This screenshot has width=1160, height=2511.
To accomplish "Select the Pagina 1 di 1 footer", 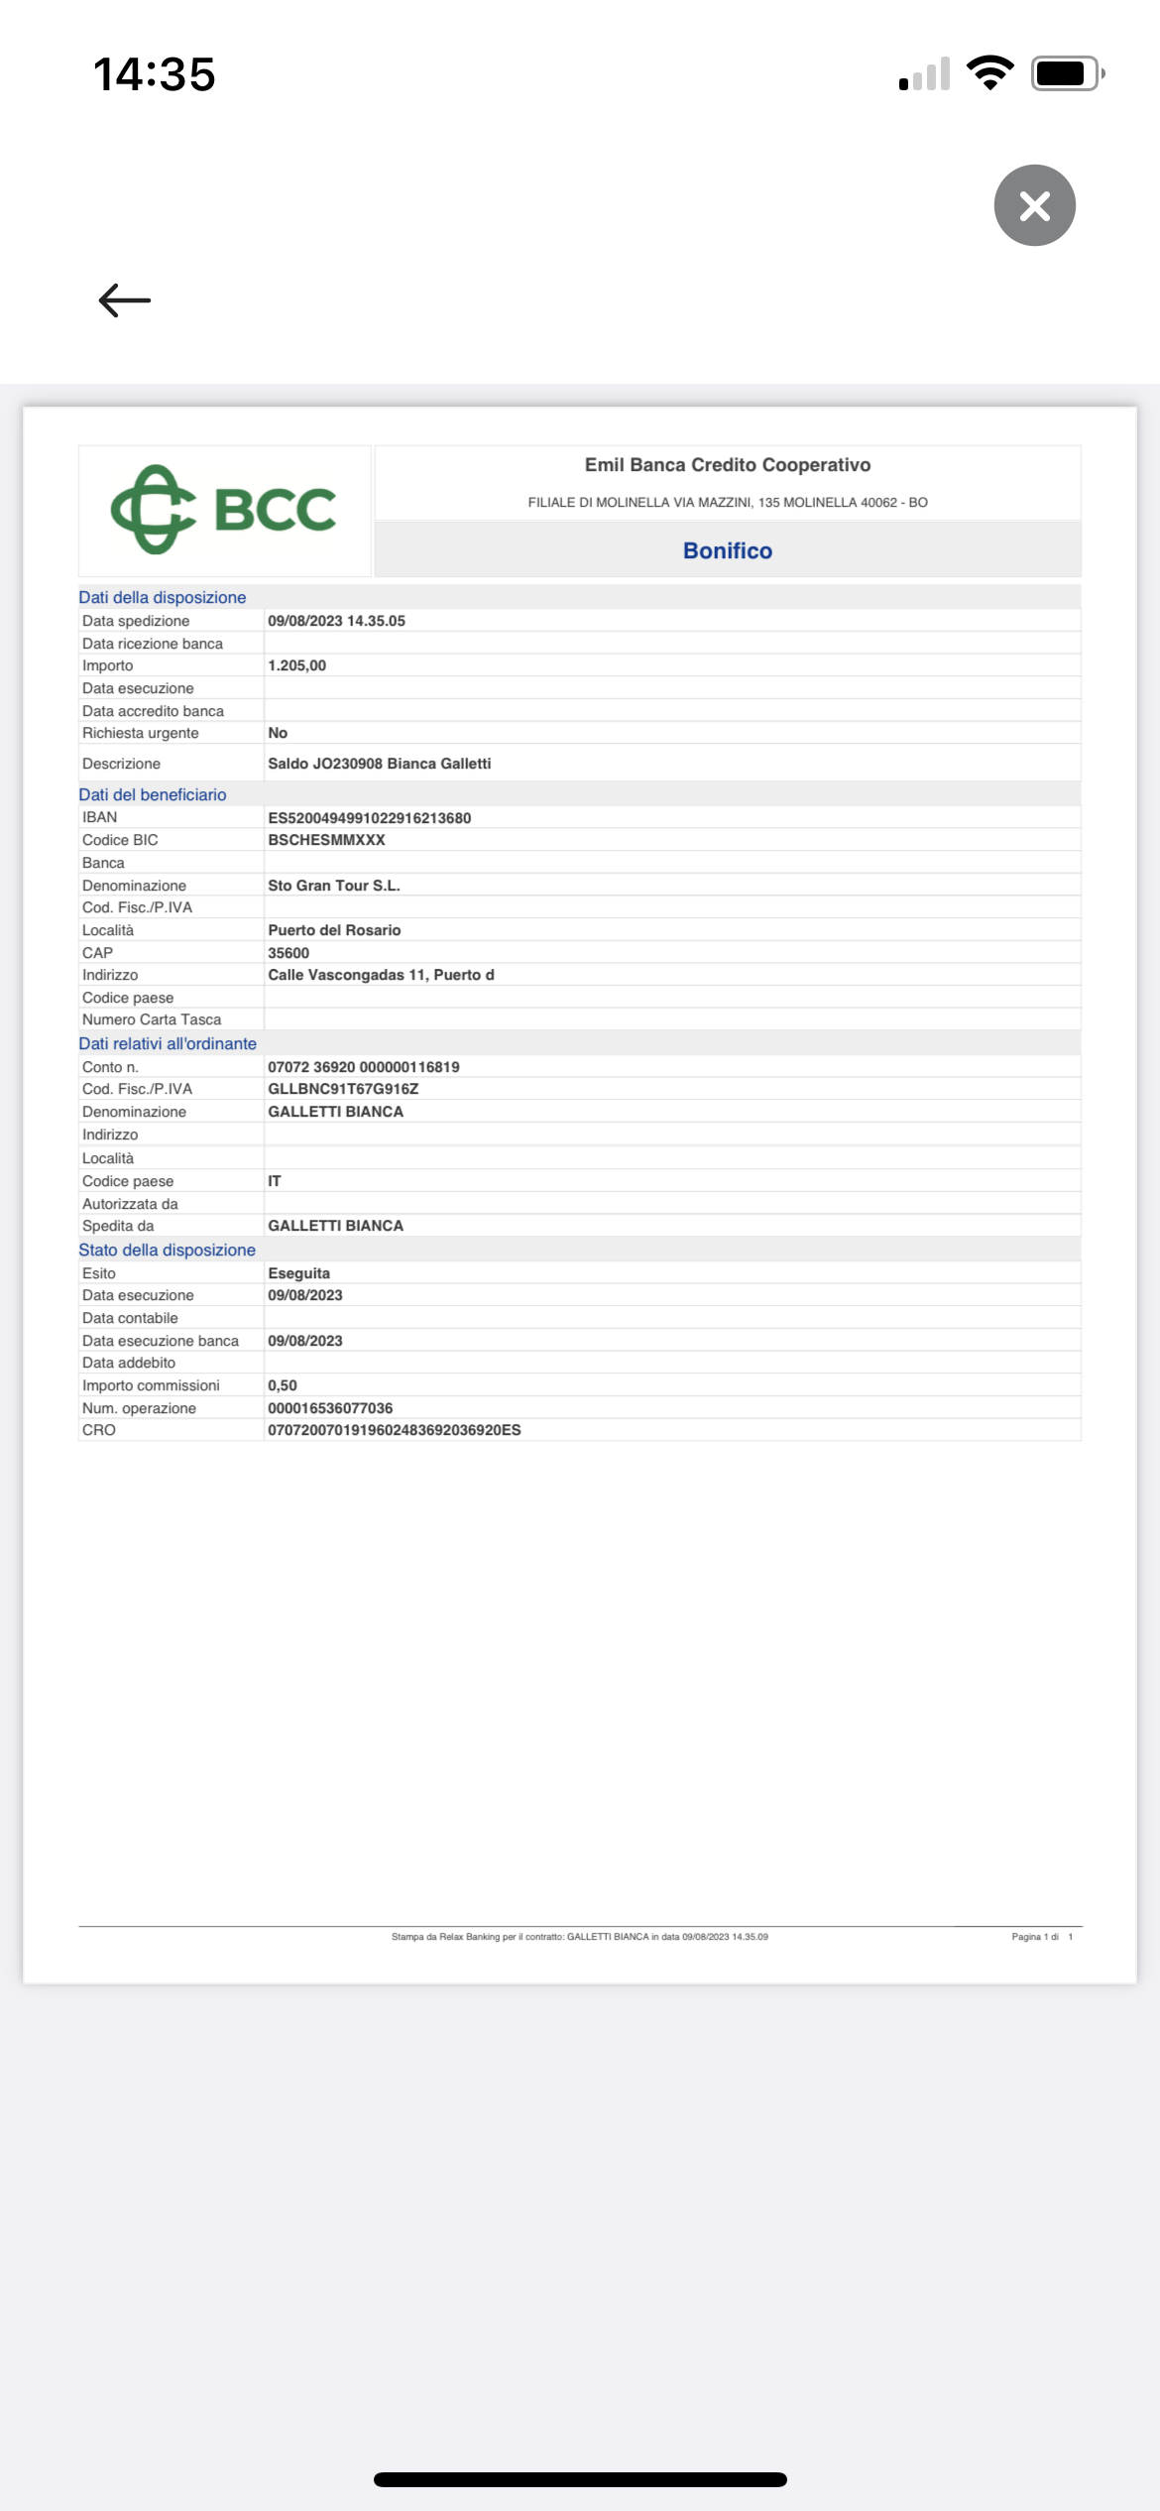I will coord(1042,1936).
